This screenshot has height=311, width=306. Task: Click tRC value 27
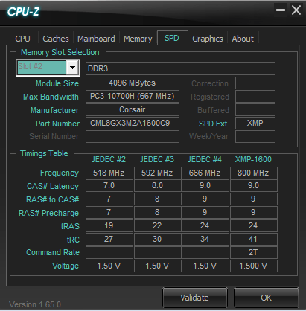coord(109,239)
